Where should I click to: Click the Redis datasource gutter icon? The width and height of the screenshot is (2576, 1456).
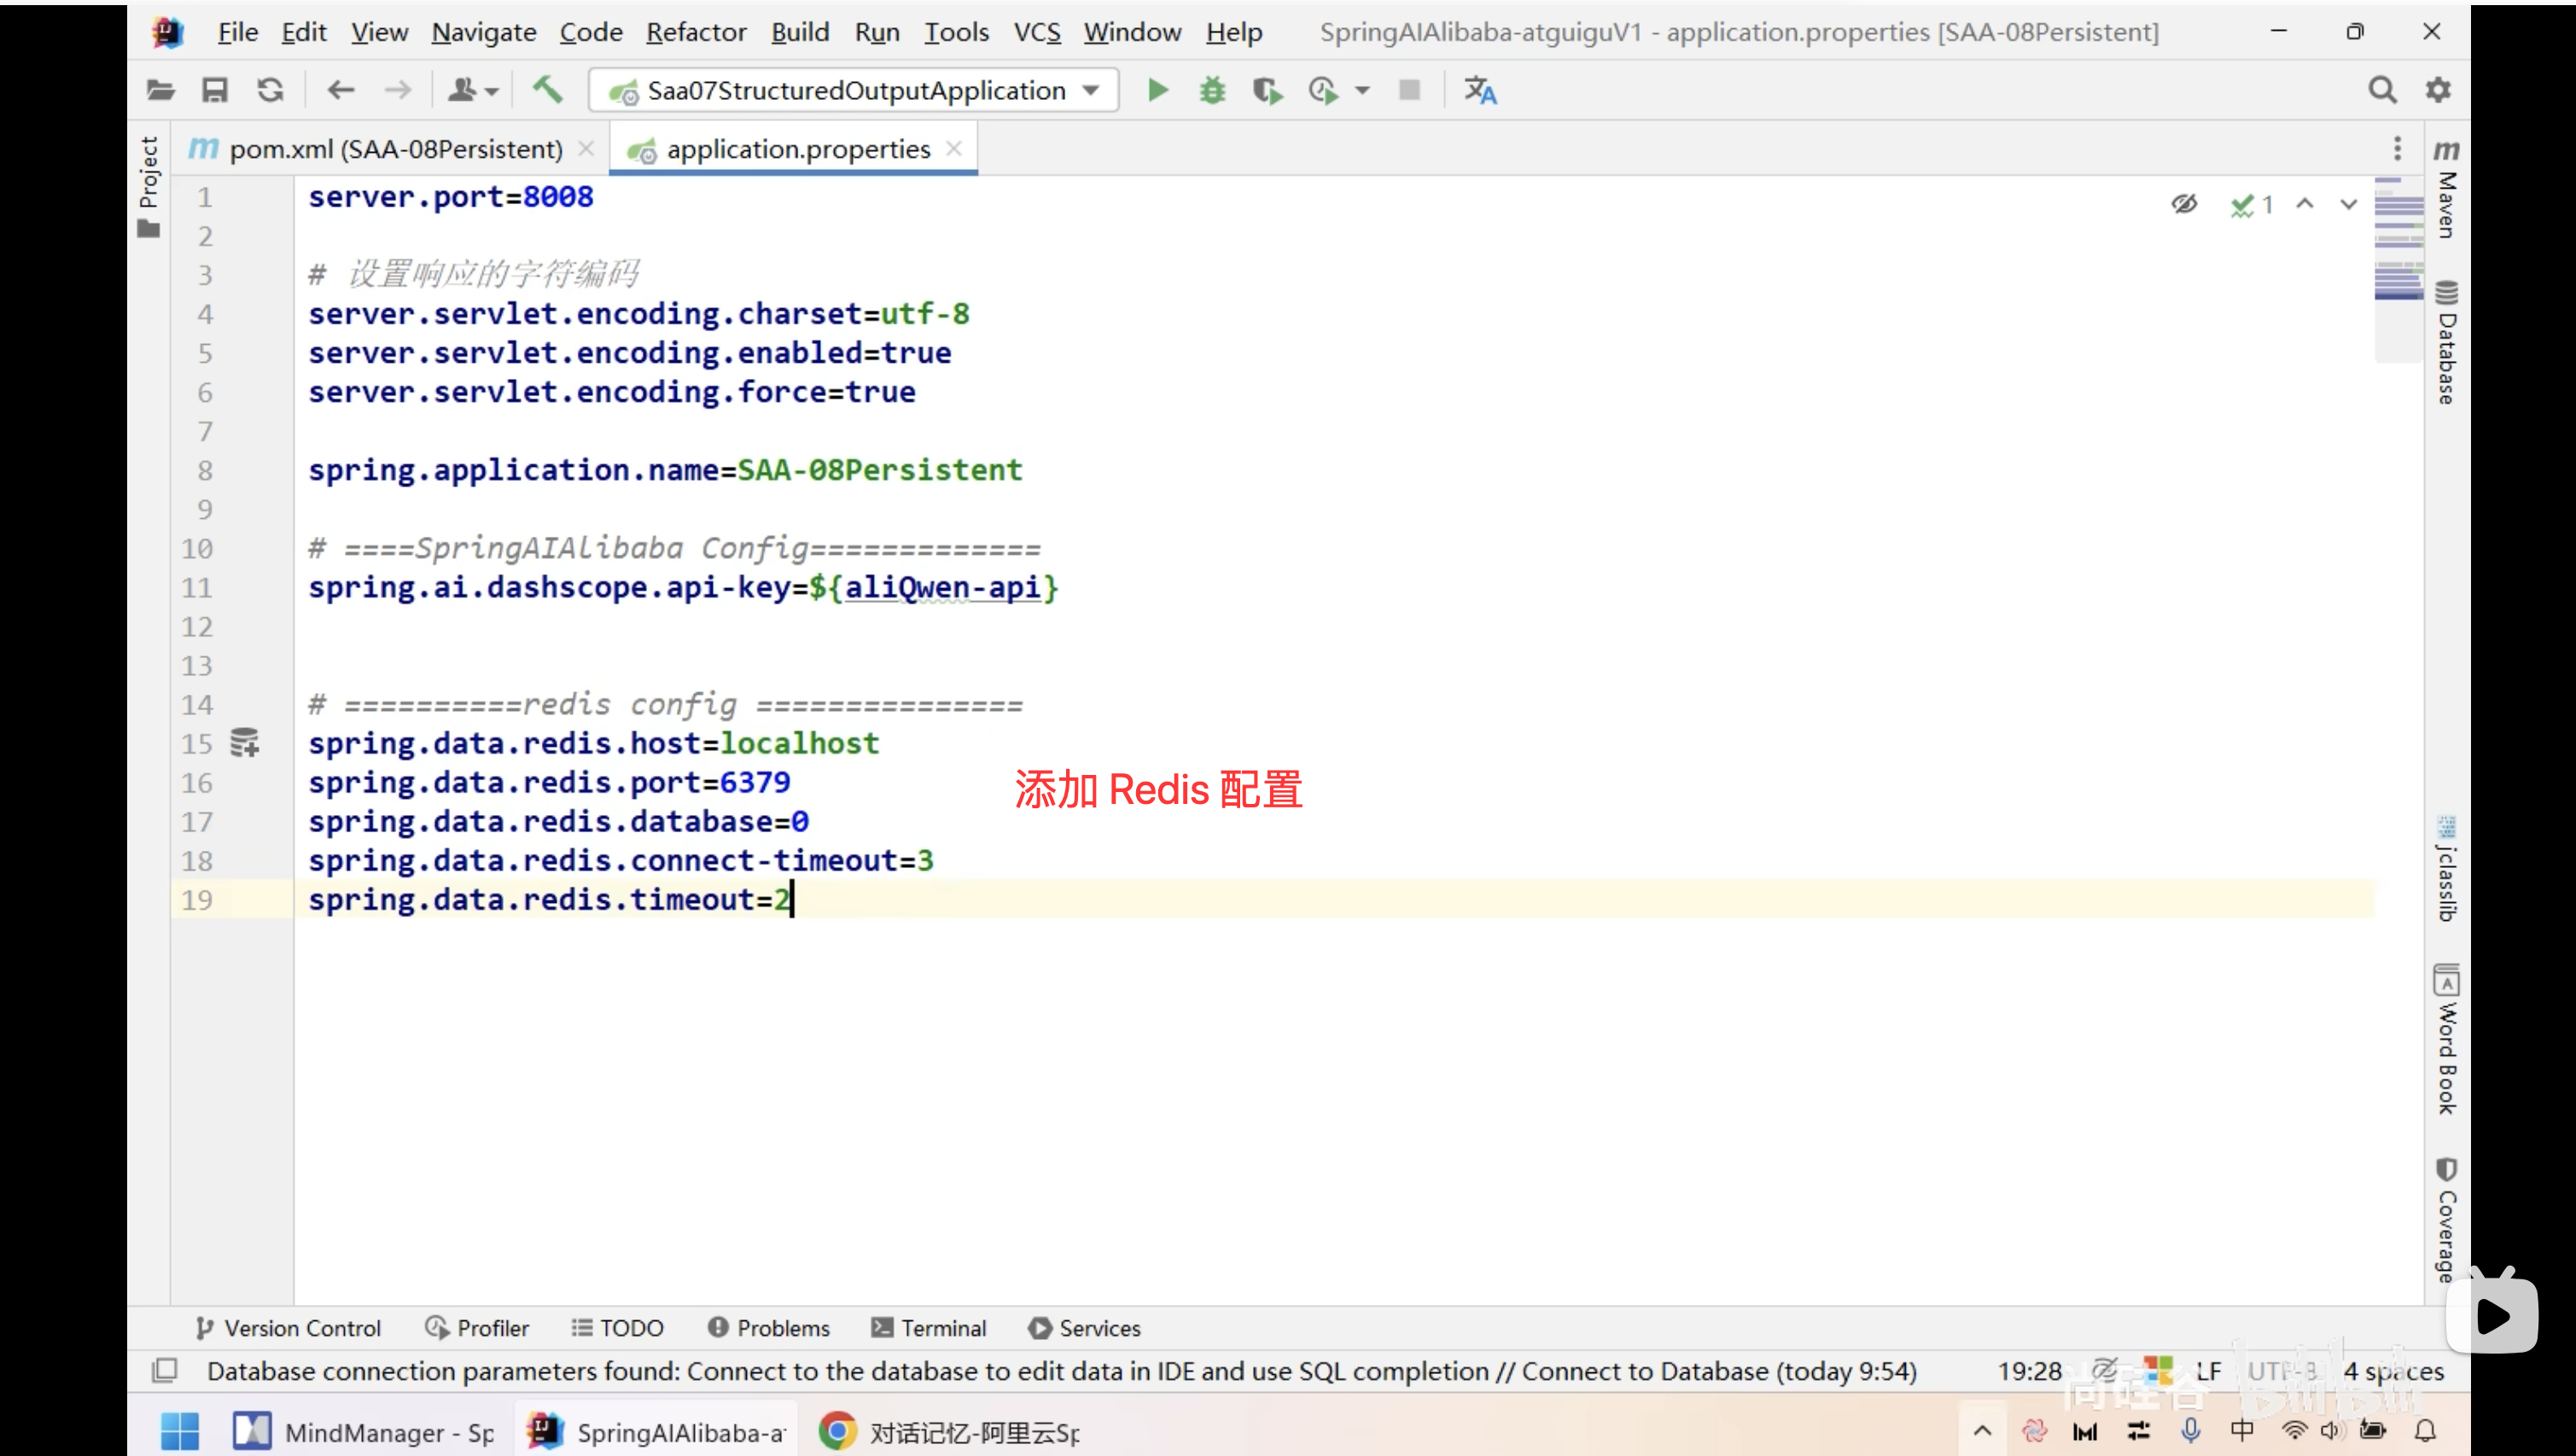point(245,743)
